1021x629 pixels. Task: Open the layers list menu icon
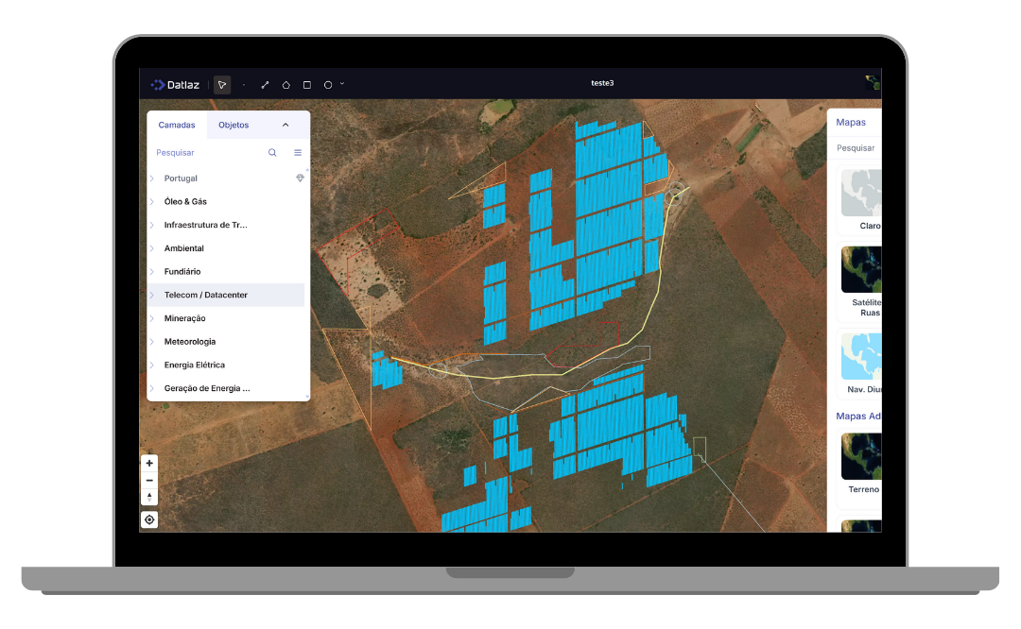tap(298, 153)
